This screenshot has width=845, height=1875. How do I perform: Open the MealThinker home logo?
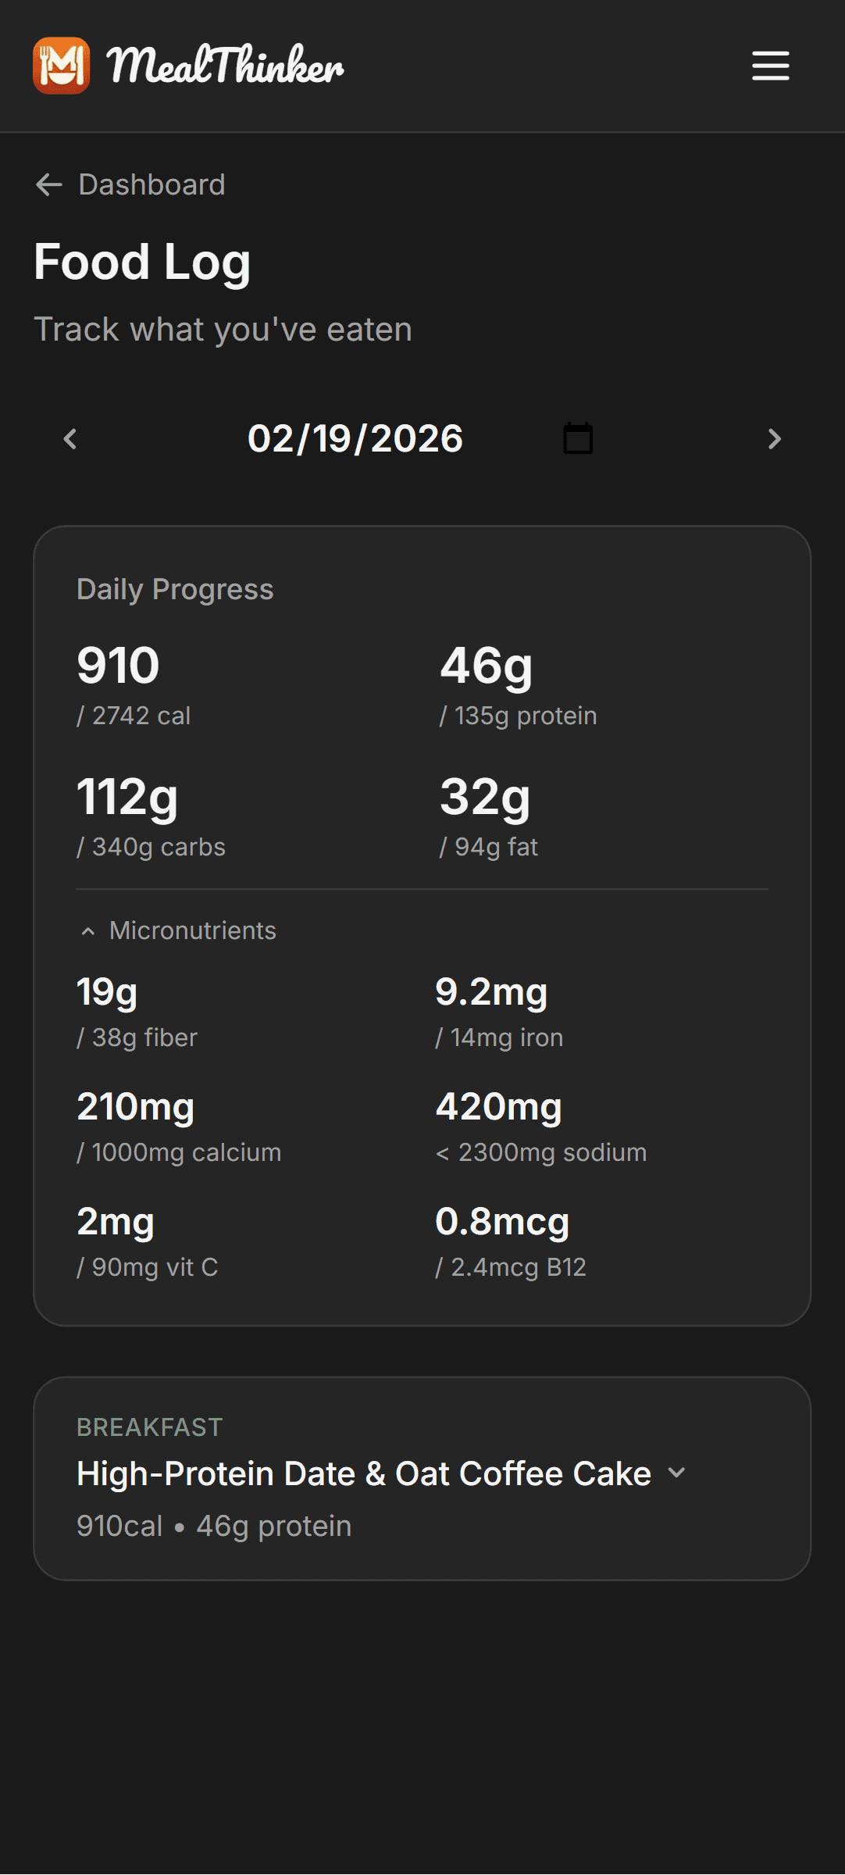pos(187,66)
